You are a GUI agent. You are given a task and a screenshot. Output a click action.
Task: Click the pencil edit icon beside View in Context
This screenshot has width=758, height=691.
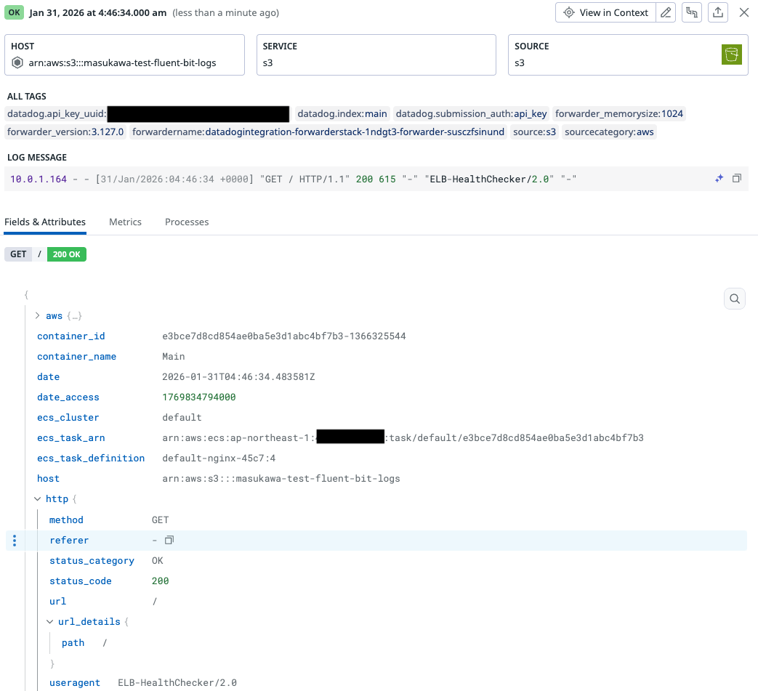(x=666, y=12)
